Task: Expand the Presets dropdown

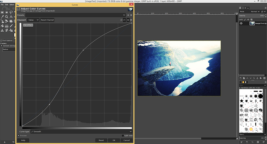Action: point(75,15)
